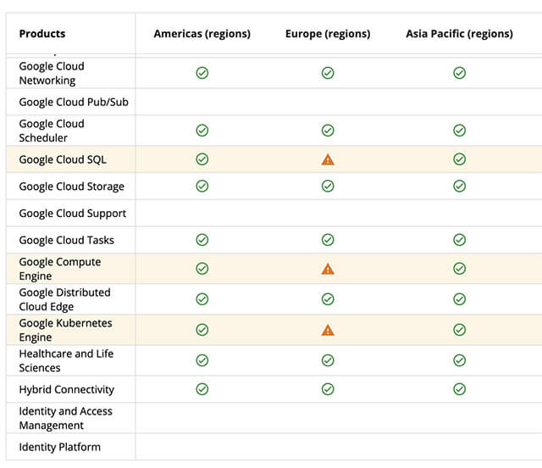The width and height of the screenshot is (542, 468).
Task: Click Asia Pacific checkmark for Google Cloud Networking
Action: tap(459, 73)
